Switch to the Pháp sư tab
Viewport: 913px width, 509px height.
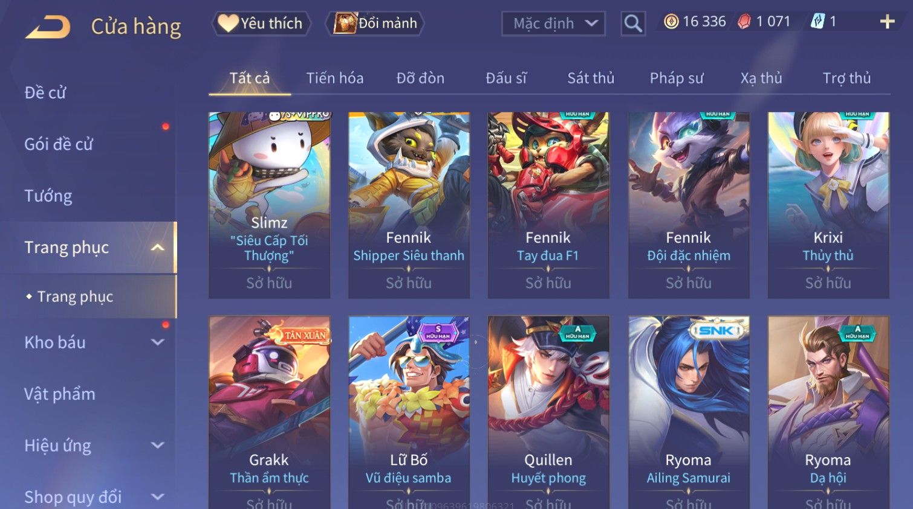point(677,78)
